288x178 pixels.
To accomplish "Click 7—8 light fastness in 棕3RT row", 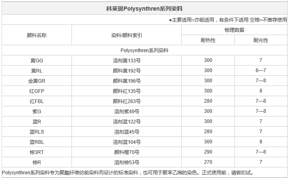I will (261, 152).
